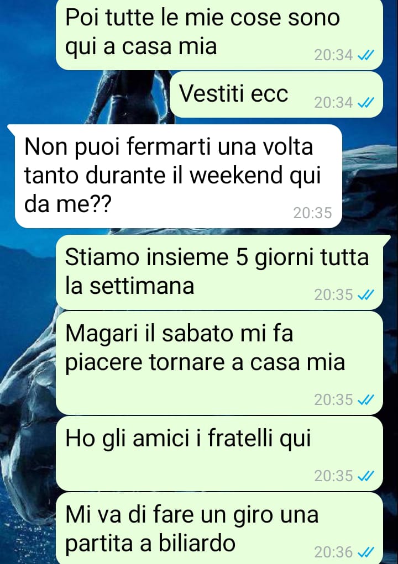Click blue ticks on 'partita a biliardo' message

(366, 552)
